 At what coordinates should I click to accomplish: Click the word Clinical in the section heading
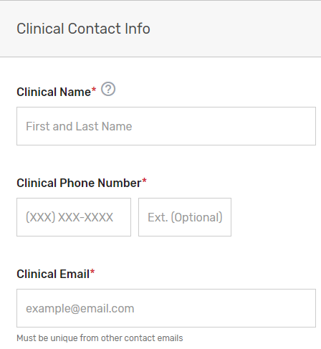(40, 29)
